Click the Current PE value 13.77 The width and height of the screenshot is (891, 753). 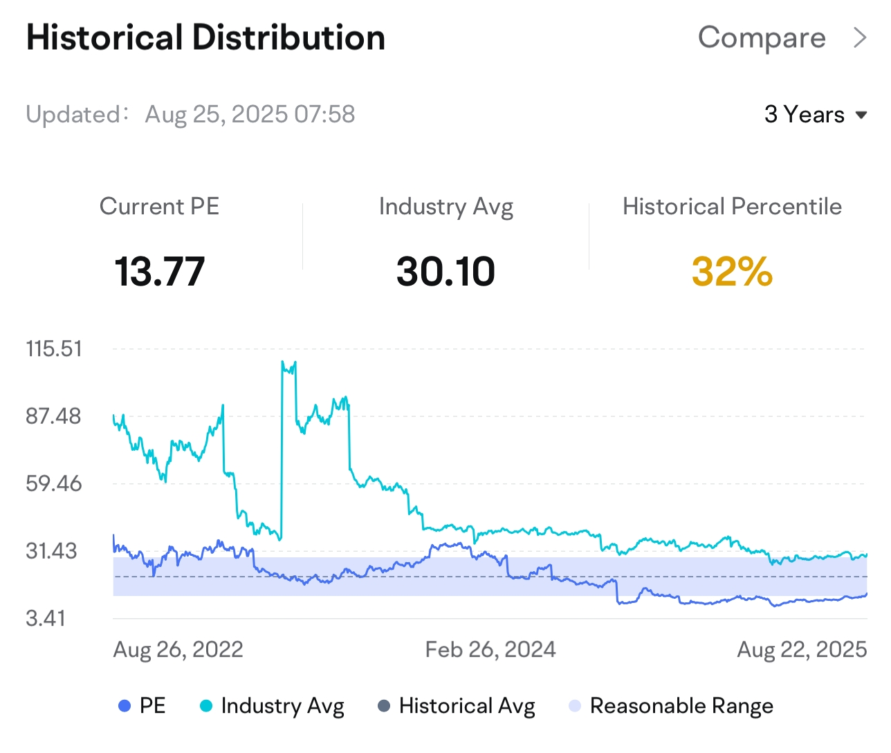tap(159, 271)
